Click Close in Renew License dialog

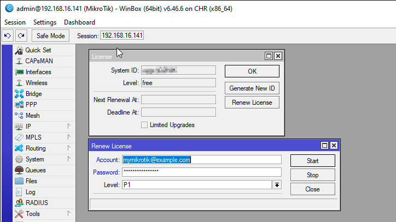pos(313,189)
